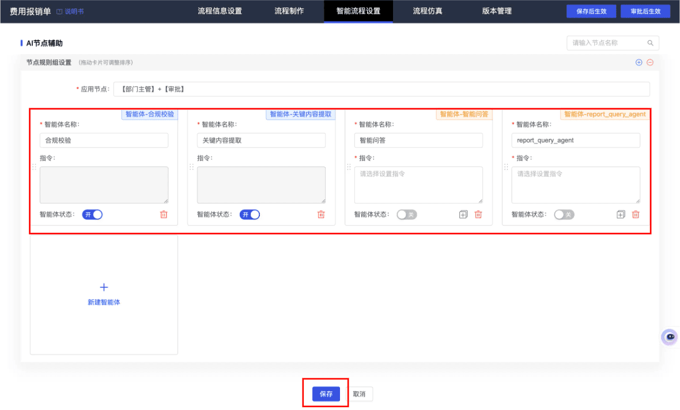Click the copy icon on the 智能问答 card
This screenshot has width=680, height=410.
pos(463,215)
